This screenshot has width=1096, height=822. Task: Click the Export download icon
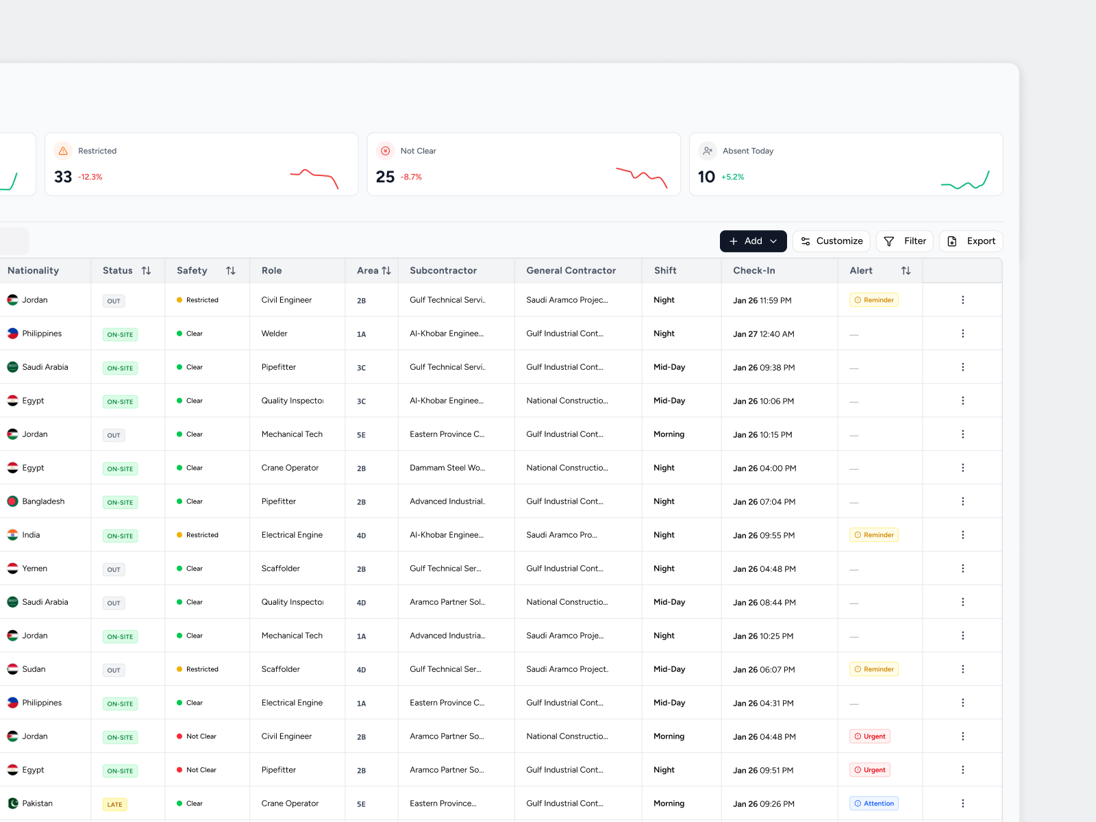(952, 241)
